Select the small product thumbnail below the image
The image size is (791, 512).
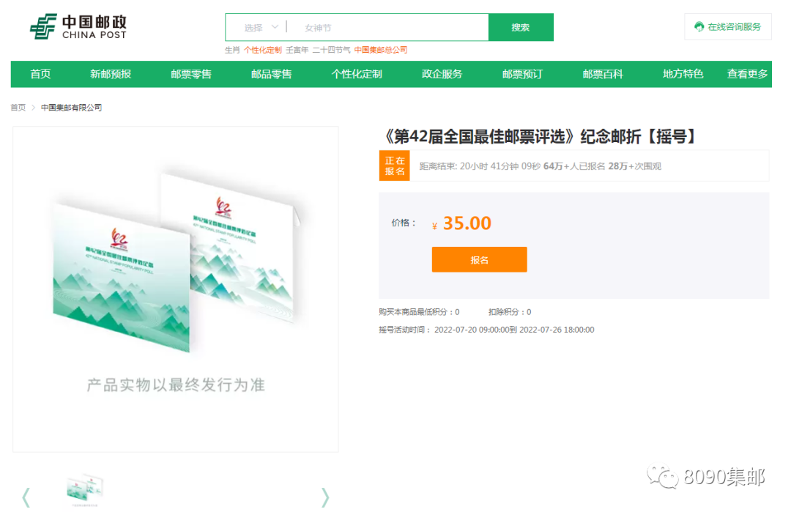point(84,490)
